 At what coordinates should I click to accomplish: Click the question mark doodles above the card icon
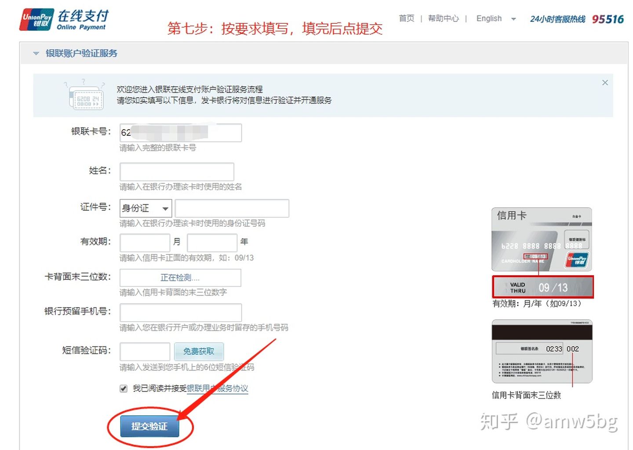[x=84, y=81]
